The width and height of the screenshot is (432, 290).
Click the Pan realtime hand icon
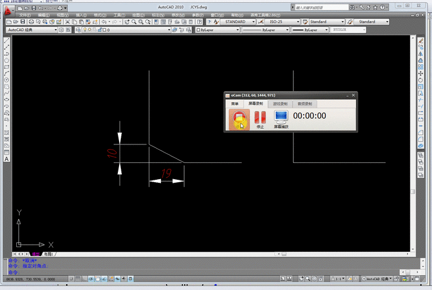(x=127, y=21)
